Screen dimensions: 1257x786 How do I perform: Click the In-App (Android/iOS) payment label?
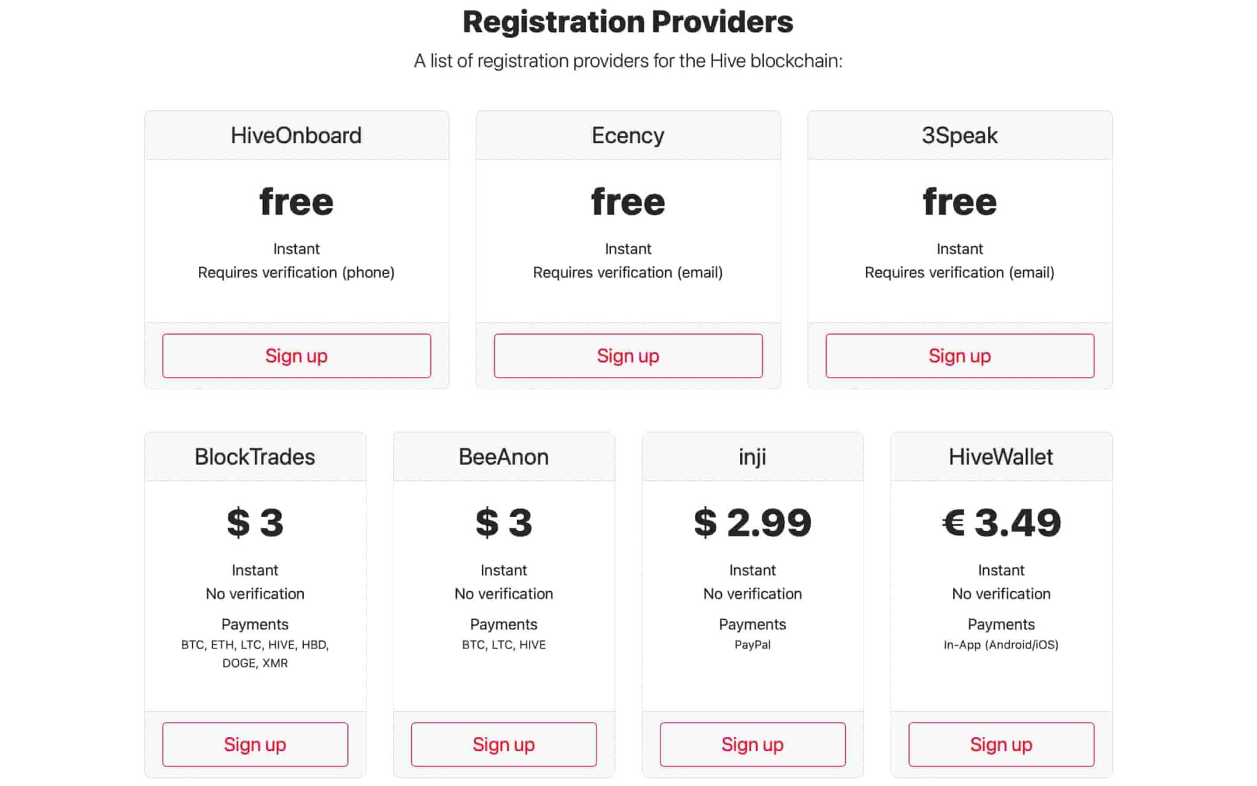(1001, 645)
